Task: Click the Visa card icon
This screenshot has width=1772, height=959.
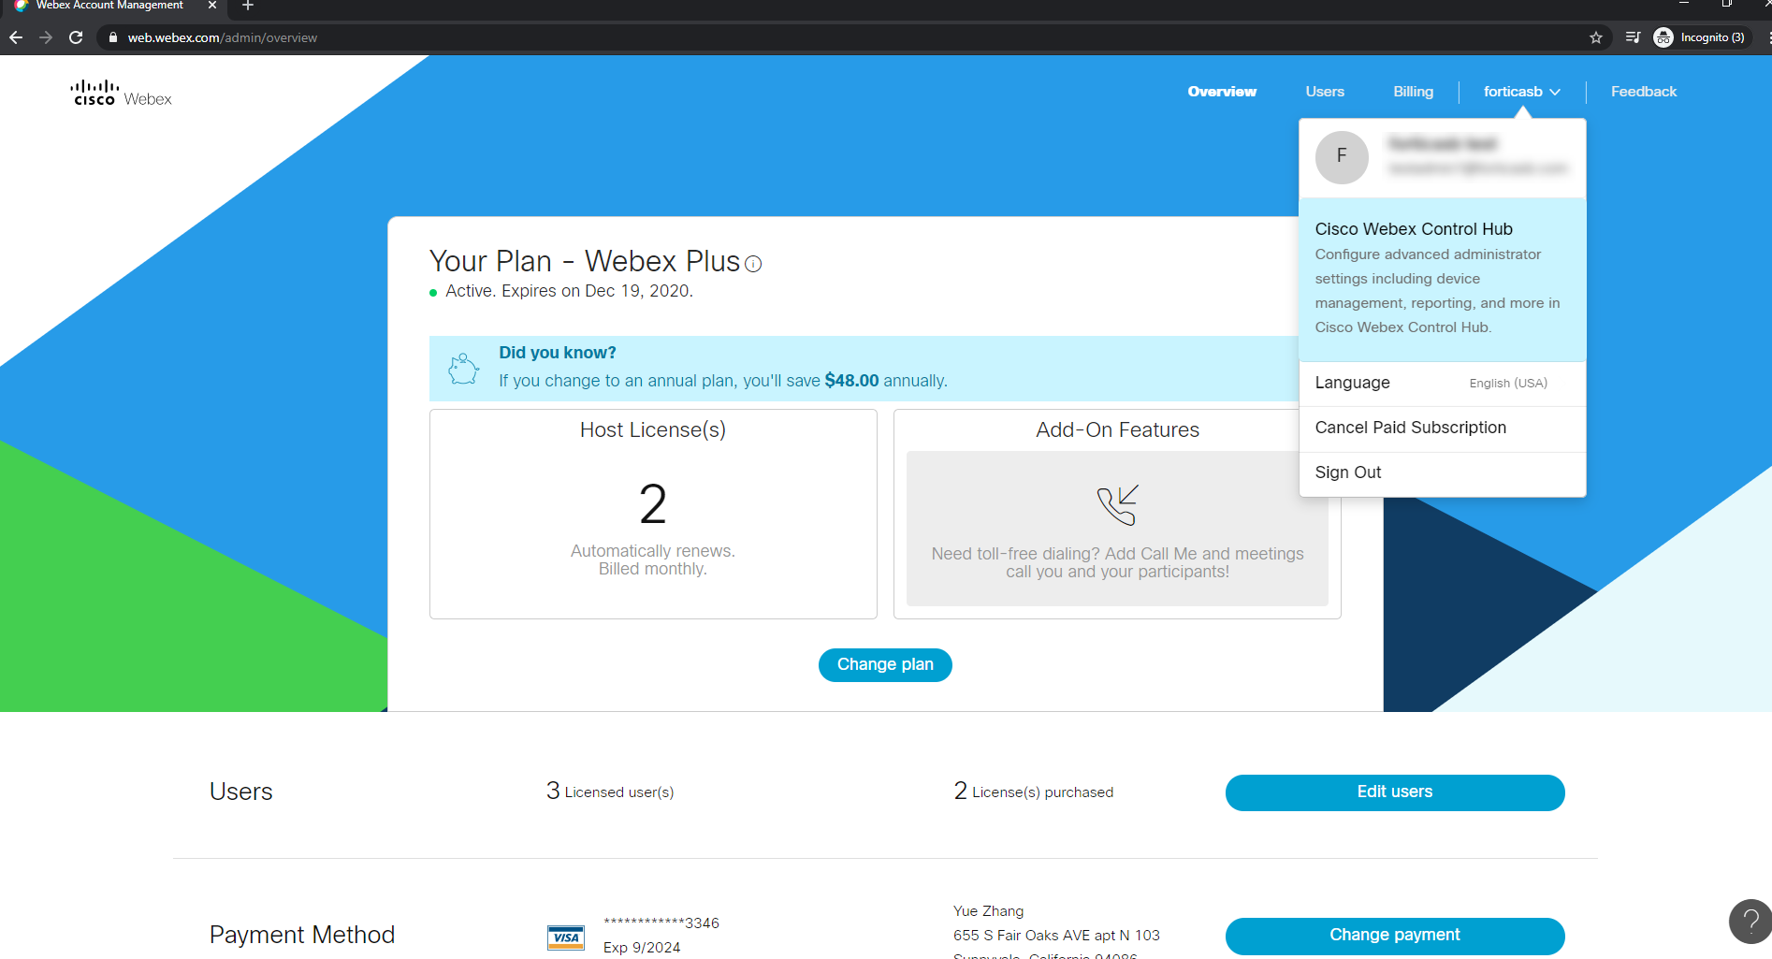Action: click(x=565, y=937)
